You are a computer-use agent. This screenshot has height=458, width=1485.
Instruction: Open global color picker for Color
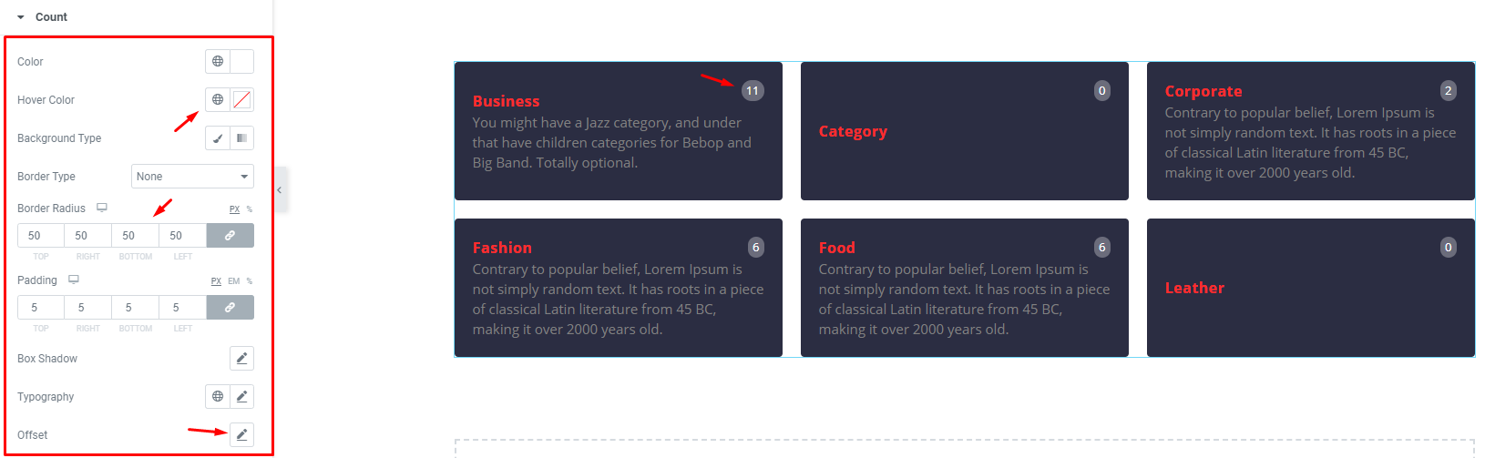[218, 62]
